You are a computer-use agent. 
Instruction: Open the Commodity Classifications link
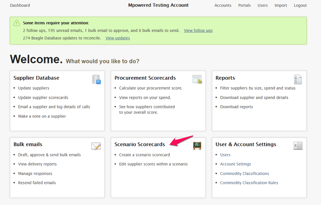tap(244, 174)
